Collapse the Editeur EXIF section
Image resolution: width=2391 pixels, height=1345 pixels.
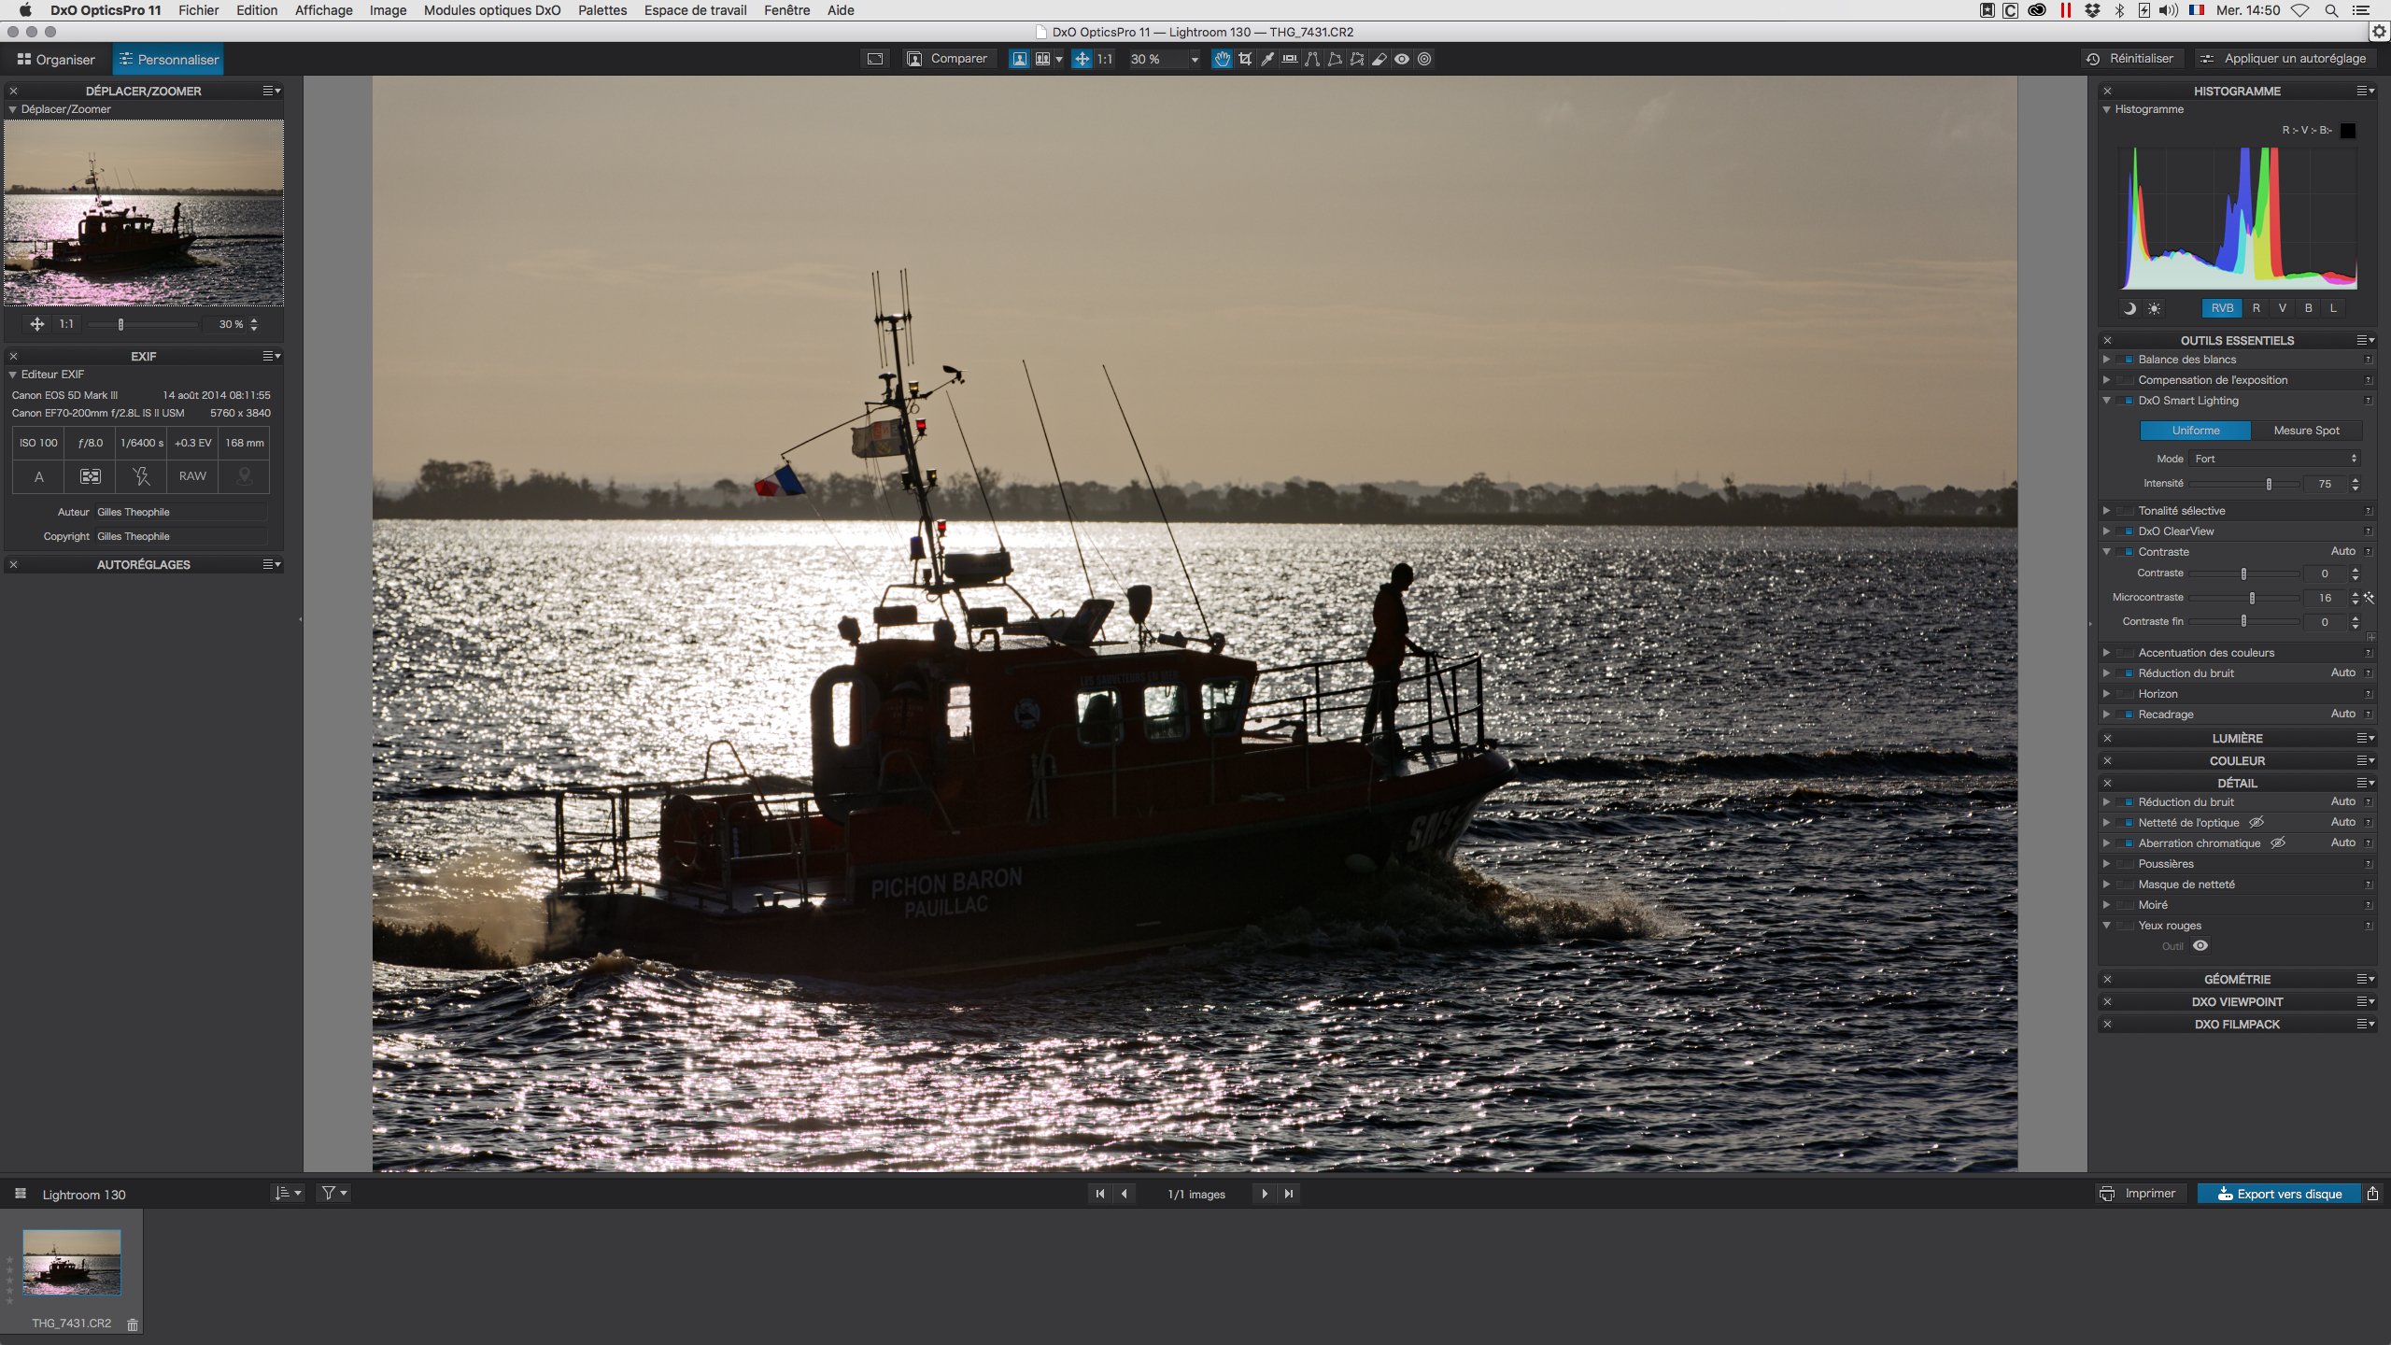(13, 375)
